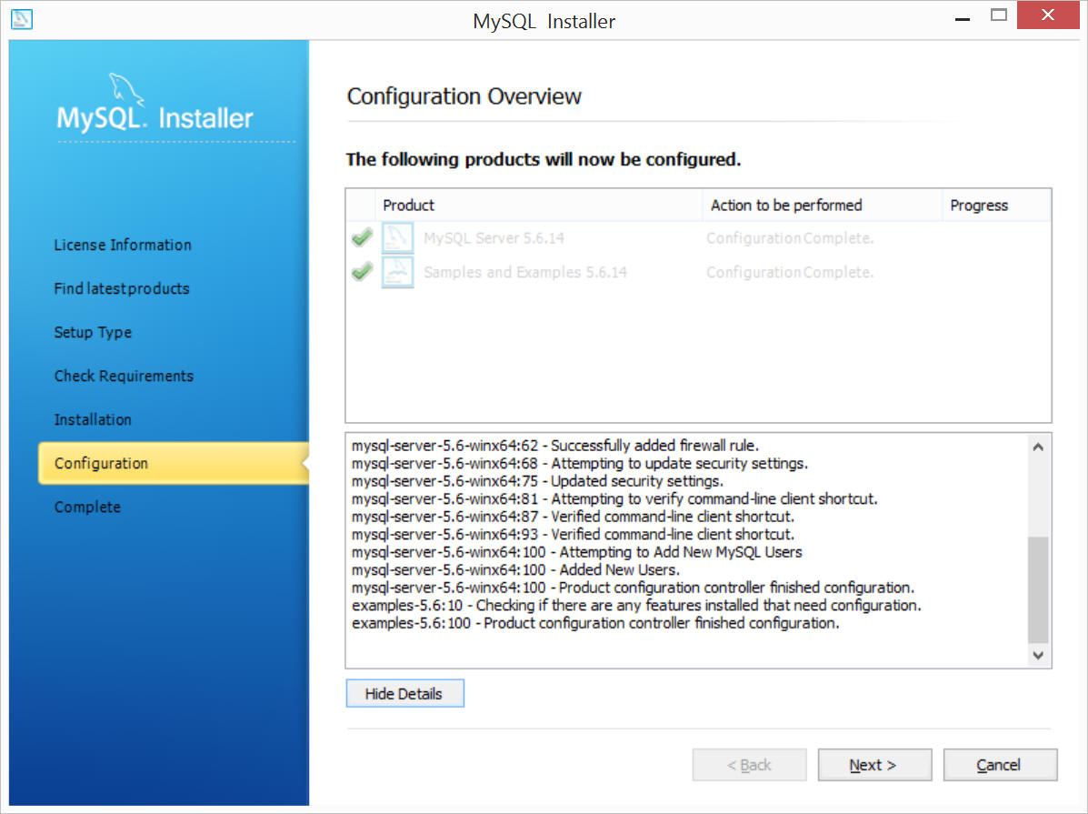This screenshot has width=1088, height=814.
Task: Click the Product column header
Action: (538, 205)
